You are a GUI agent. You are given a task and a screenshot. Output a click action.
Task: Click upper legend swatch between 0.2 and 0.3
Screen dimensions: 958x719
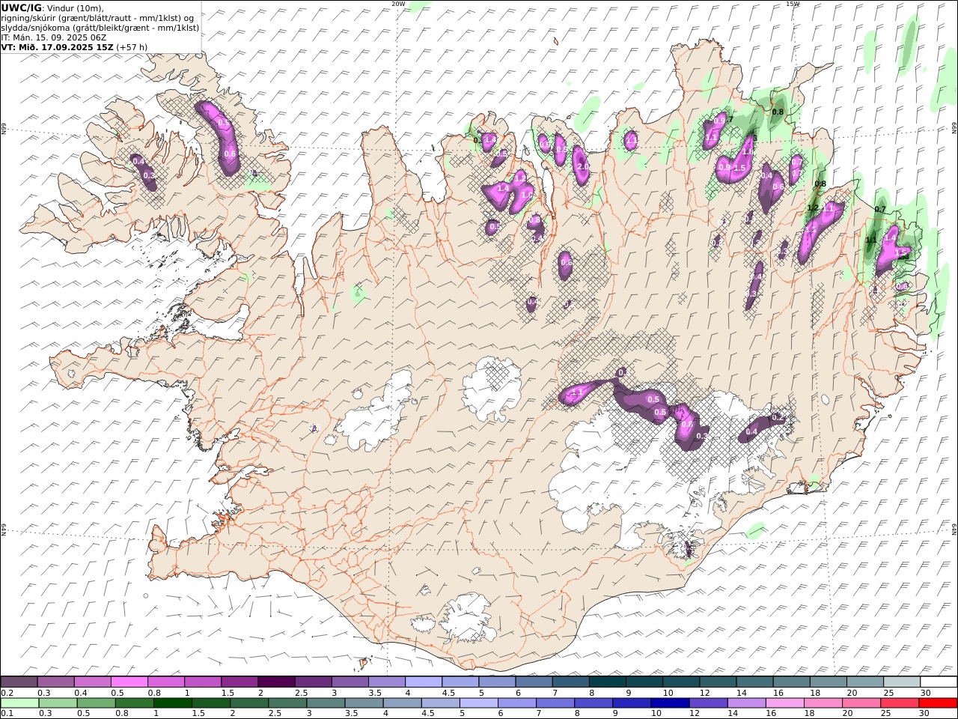point(19,682)
